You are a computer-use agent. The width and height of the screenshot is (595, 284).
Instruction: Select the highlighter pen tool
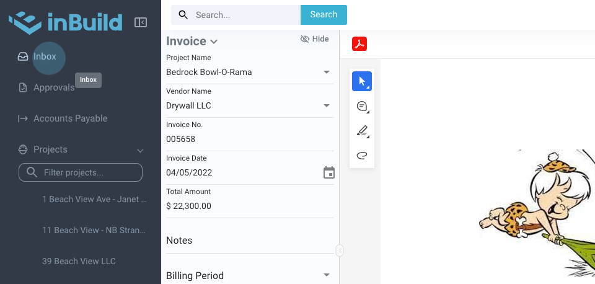coord(362,131)
